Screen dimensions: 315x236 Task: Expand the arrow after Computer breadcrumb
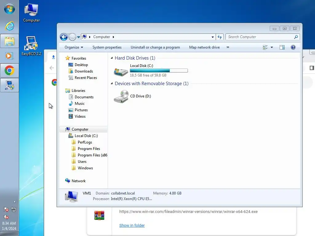coord(114,37)
